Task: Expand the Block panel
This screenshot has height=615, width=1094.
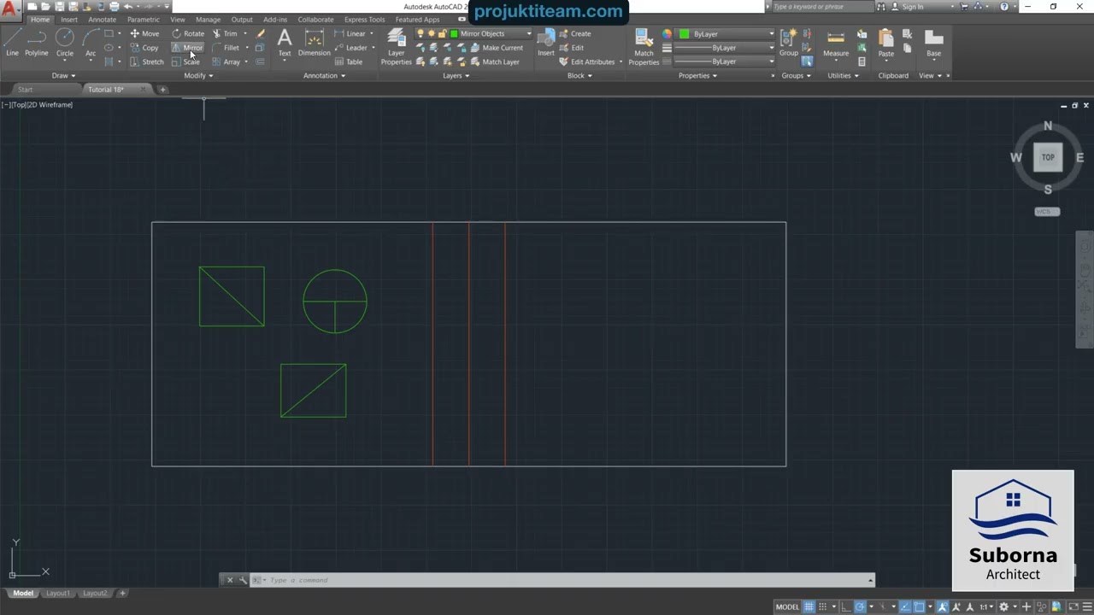Action: pyautogui.click(x=579, y=75)
